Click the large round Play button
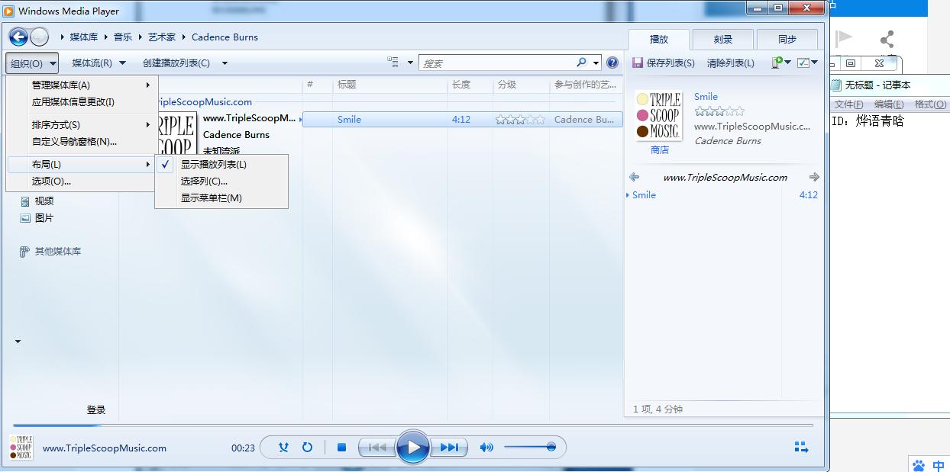This screenshot has width=950, height=472. click(413, 447)
